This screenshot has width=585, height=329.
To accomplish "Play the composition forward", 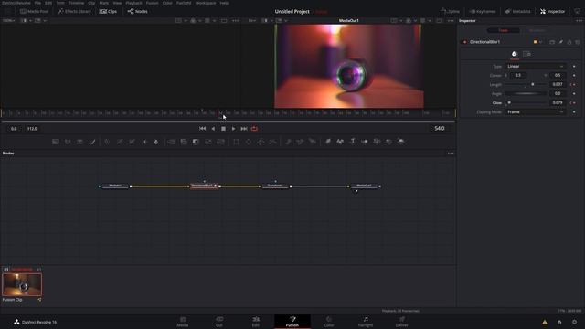I will [234, 128].
